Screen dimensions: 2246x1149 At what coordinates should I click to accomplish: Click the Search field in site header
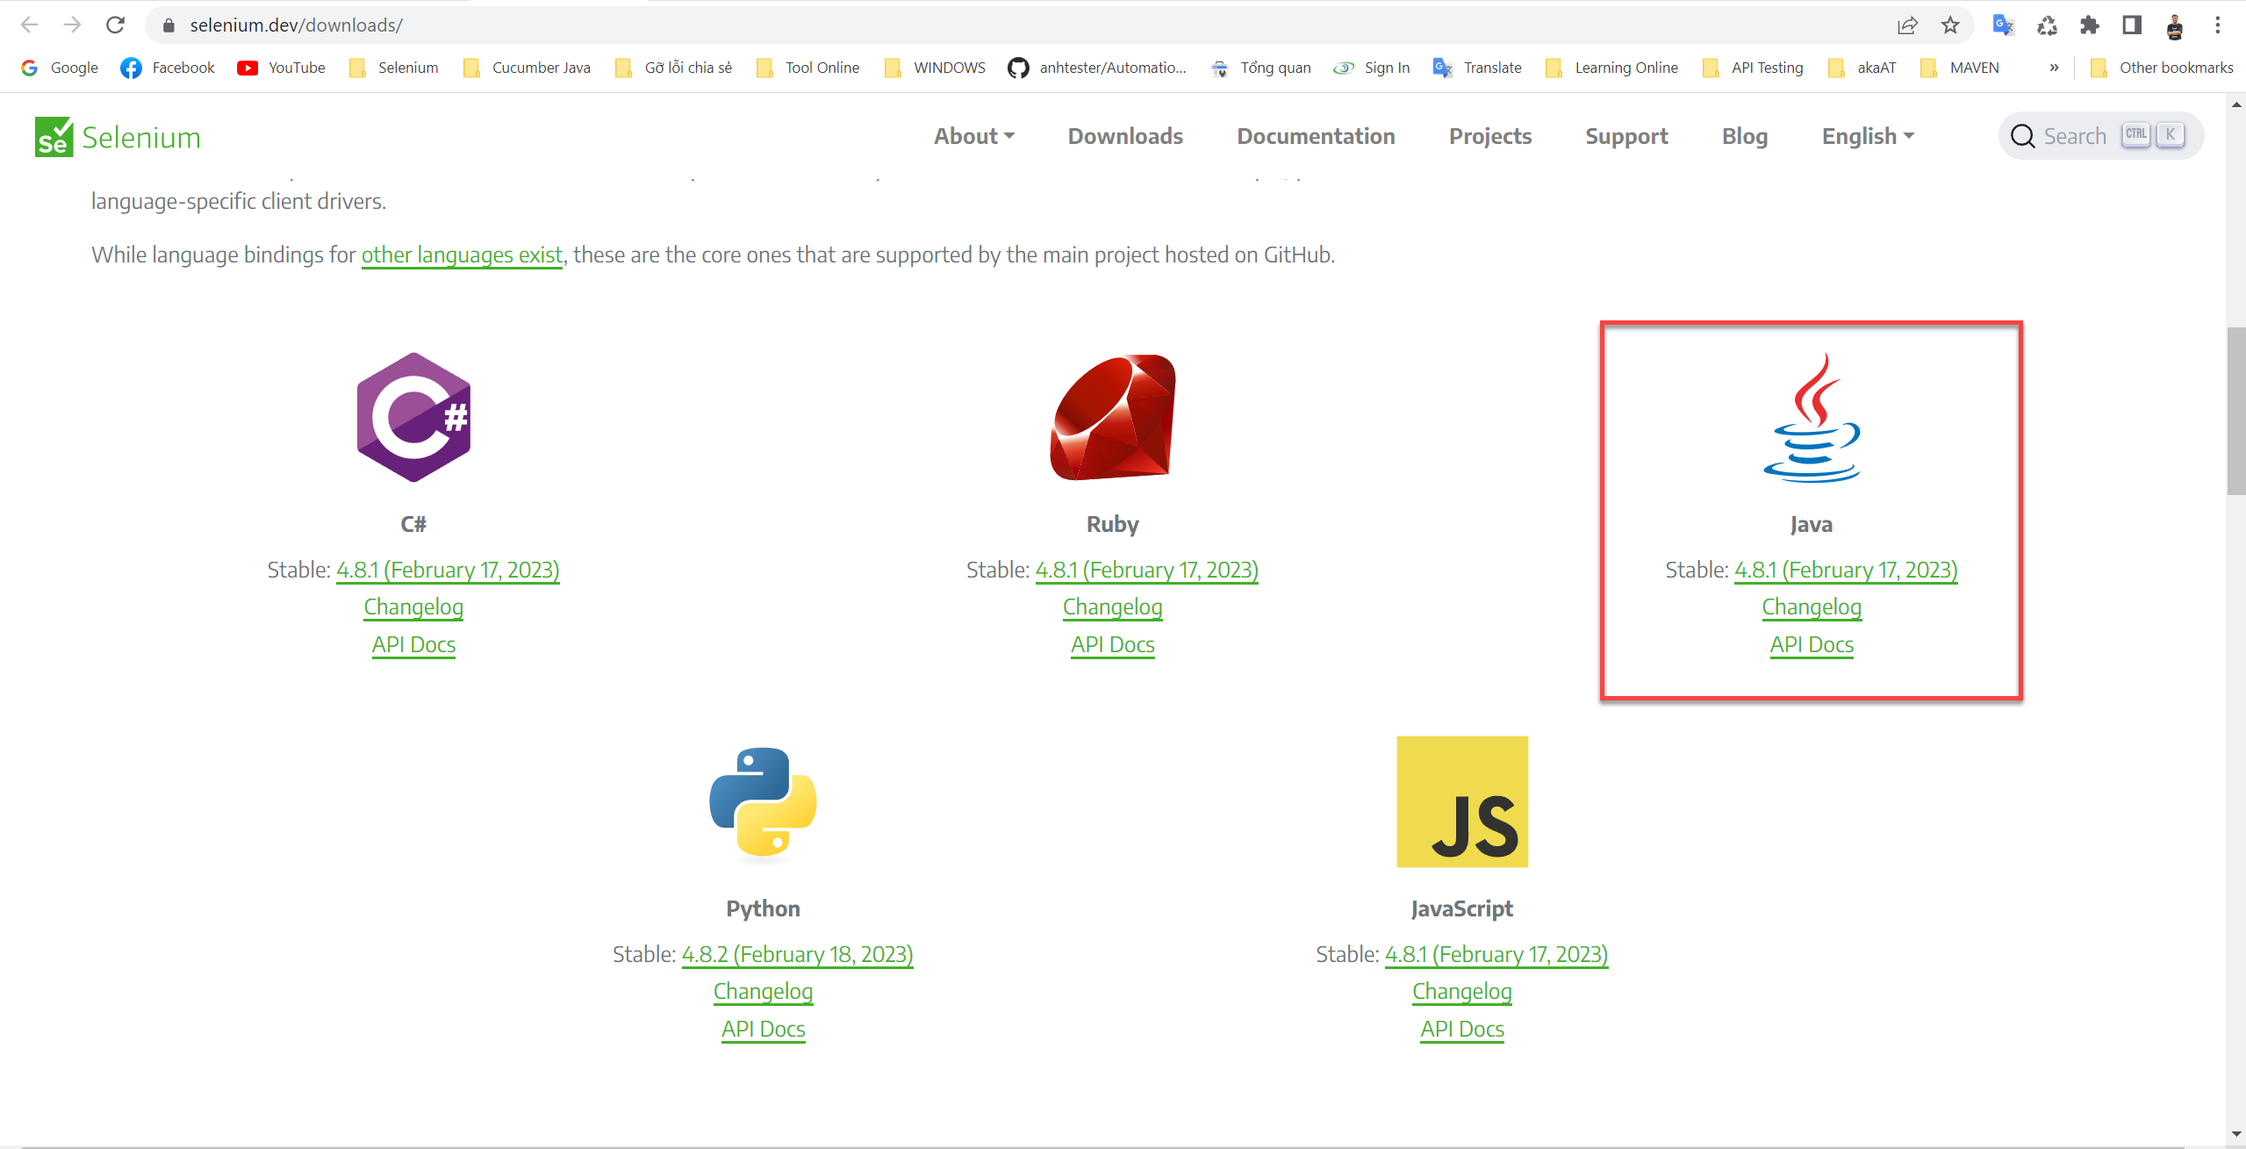[x=2101, y=136]
